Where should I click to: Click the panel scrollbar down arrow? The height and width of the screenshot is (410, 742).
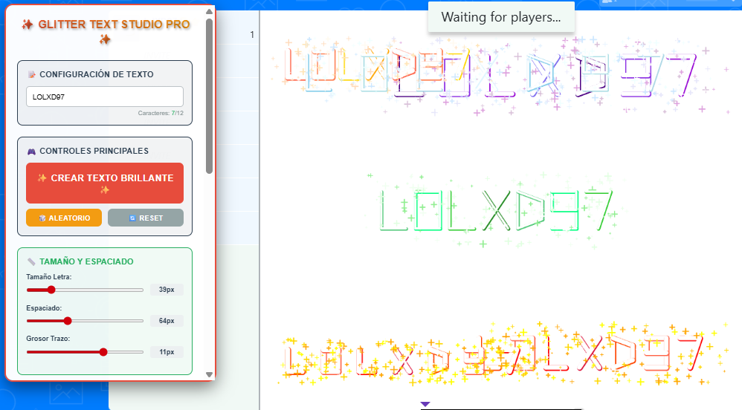point(209,374)
